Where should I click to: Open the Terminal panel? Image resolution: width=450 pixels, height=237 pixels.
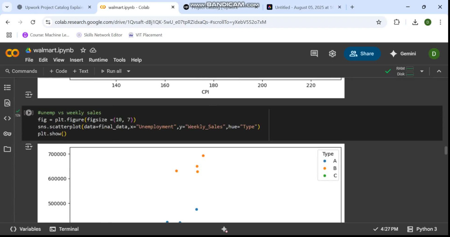[x=64, y=229]
